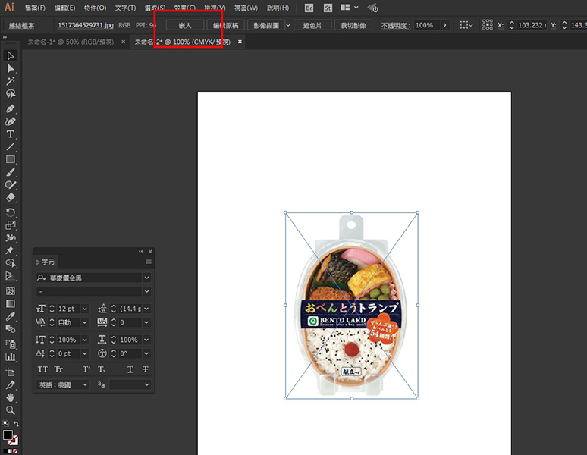
Task: Pick the Lasso tool
Action: pos(11,94)
